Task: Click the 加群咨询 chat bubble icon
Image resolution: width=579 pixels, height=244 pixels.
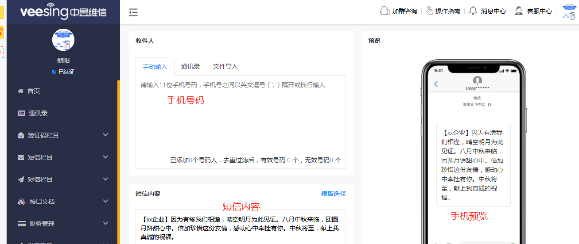Action: click(x=385, y=11)
